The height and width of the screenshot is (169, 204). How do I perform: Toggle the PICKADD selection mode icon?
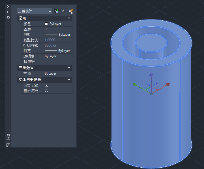point(57,11)
